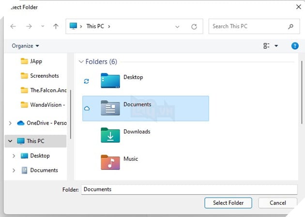Click the Documents folder icon in main pane
Image resolution: width=305 pixels, height=217 pixels.
tap(110, 108)
